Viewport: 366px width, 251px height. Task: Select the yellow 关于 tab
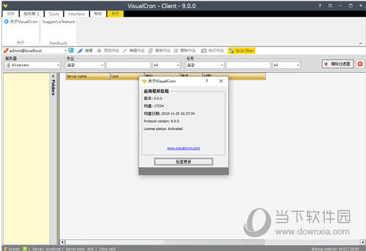[x=115, y=14]
